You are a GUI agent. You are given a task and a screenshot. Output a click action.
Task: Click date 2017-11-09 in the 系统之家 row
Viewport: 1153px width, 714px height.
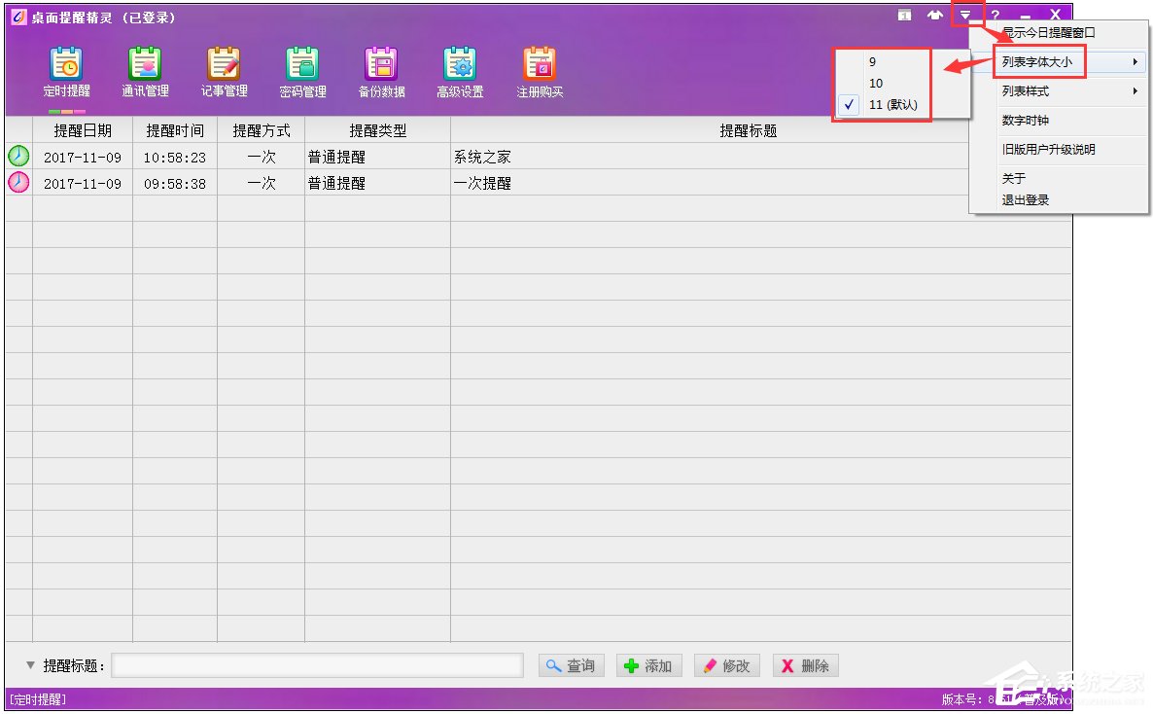(x=83, y=158)
